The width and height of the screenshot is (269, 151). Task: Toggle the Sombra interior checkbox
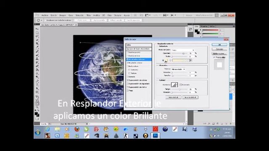tap(128, 56)
